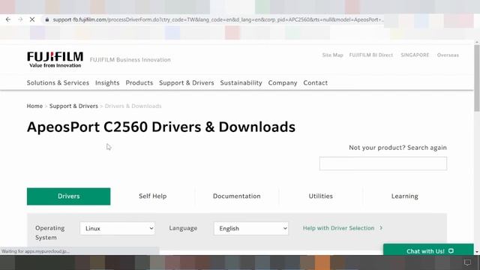Stop page loading with the X button

(x=32, y=19)
